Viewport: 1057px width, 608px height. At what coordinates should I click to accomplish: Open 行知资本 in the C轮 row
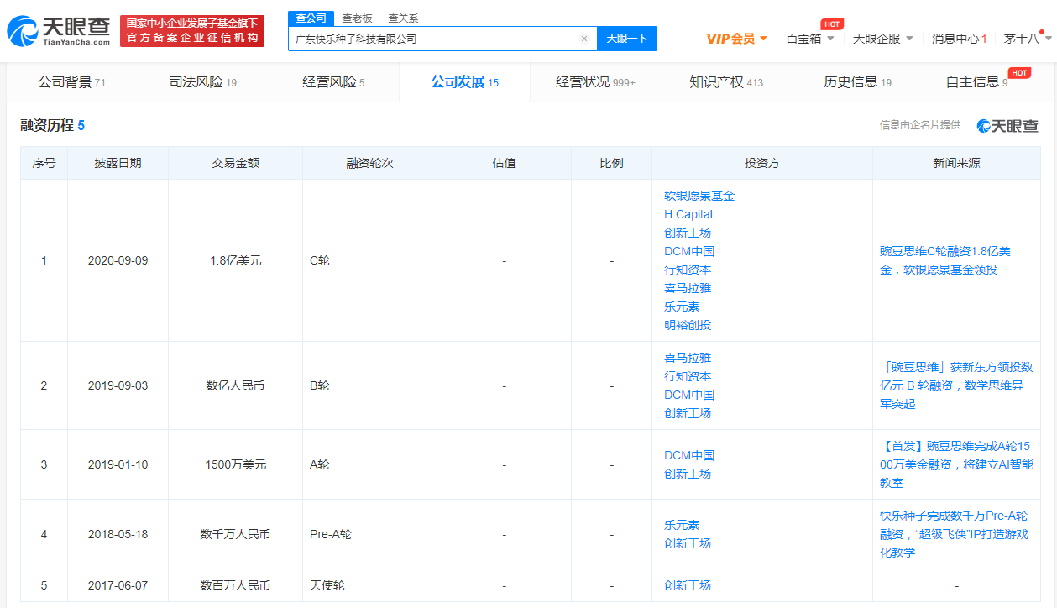point(688,270)
